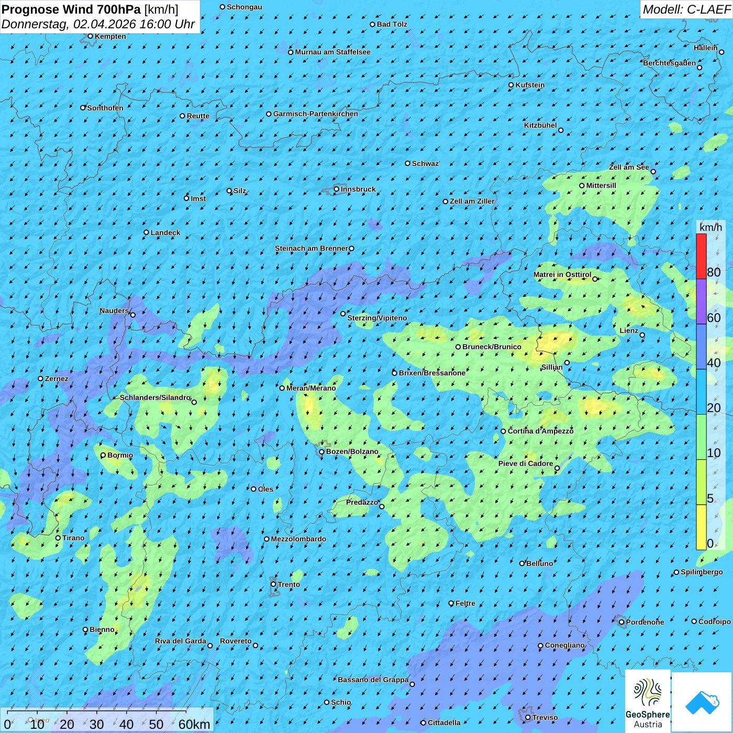The image size is (733, 733).
Task: Click the Bienno city label
Action: point(102,629)
